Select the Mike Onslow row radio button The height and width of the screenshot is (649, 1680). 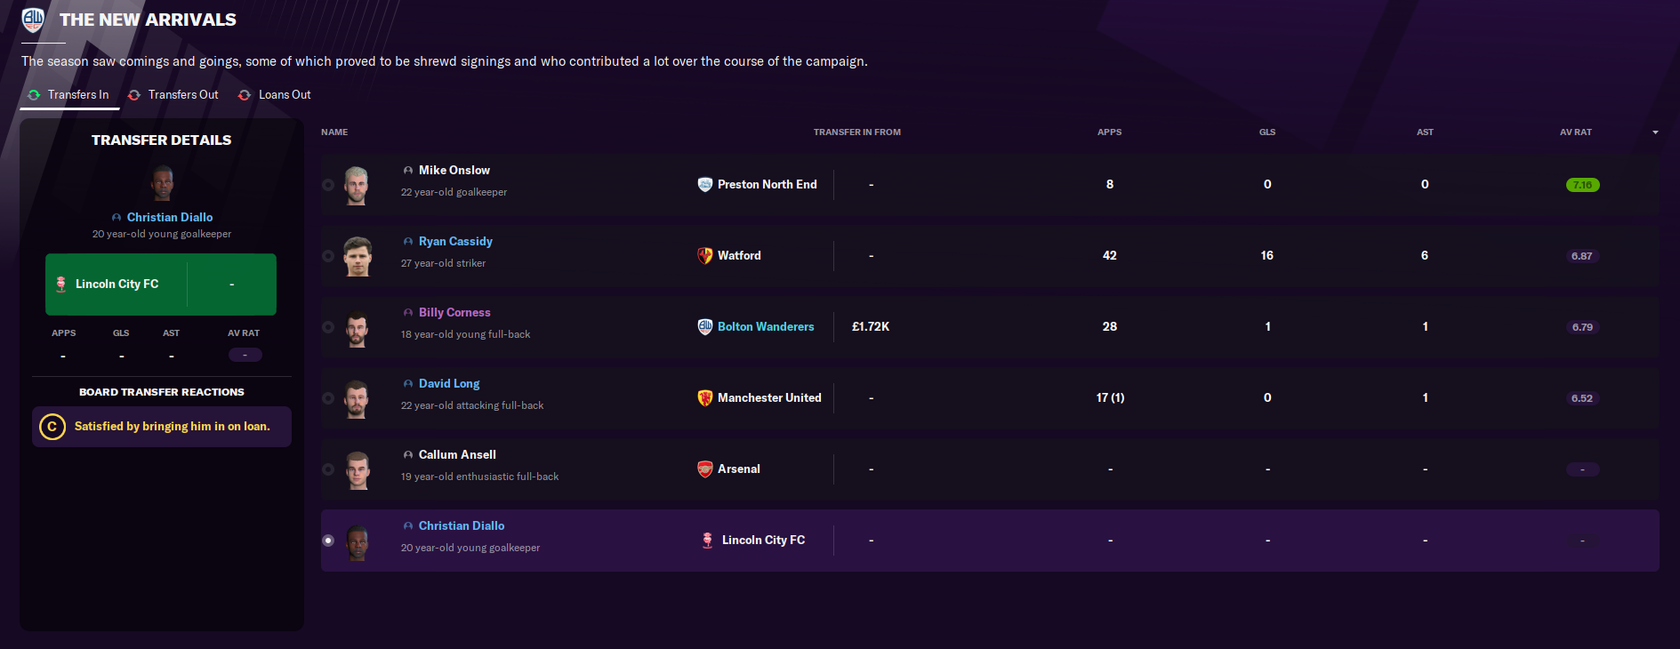click(x=328, y=185)
